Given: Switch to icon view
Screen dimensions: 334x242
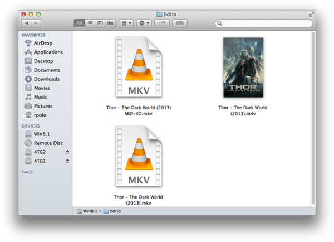Looking at the screenshot, I should tap(80, 23).
